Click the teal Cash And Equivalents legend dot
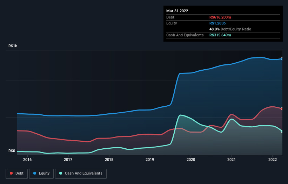288x184 pixels. coord(61,173)
